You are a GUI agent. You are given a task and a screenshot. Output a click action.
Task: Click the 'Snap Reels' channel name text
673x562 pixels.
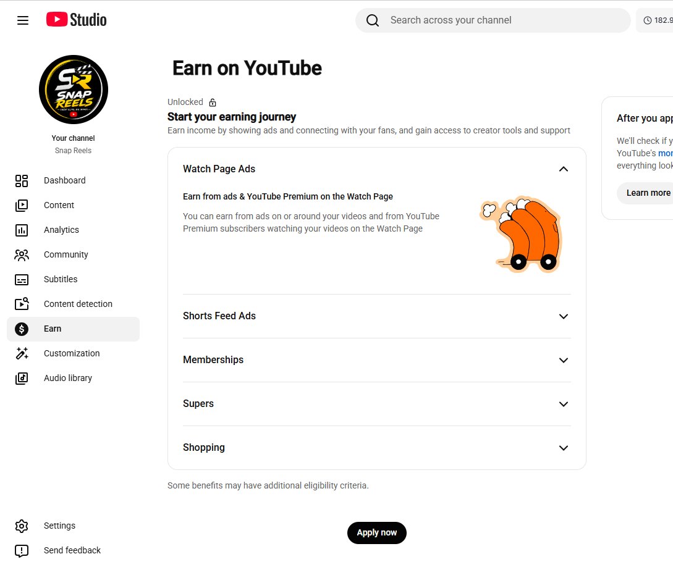[74, 151]
